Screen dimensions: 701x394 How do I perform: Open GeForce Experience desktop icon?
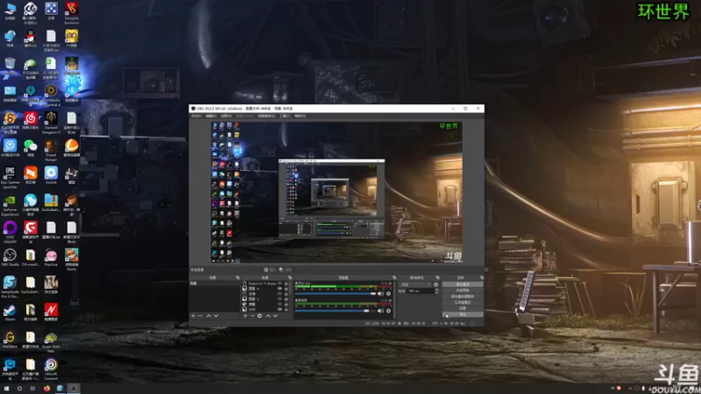10,205
